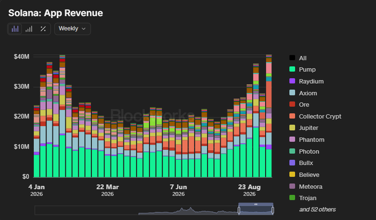Viewport: 376px width, 220px height.
Task: Click the '7 Jun 2026' axis label
Action: point(178,190)
